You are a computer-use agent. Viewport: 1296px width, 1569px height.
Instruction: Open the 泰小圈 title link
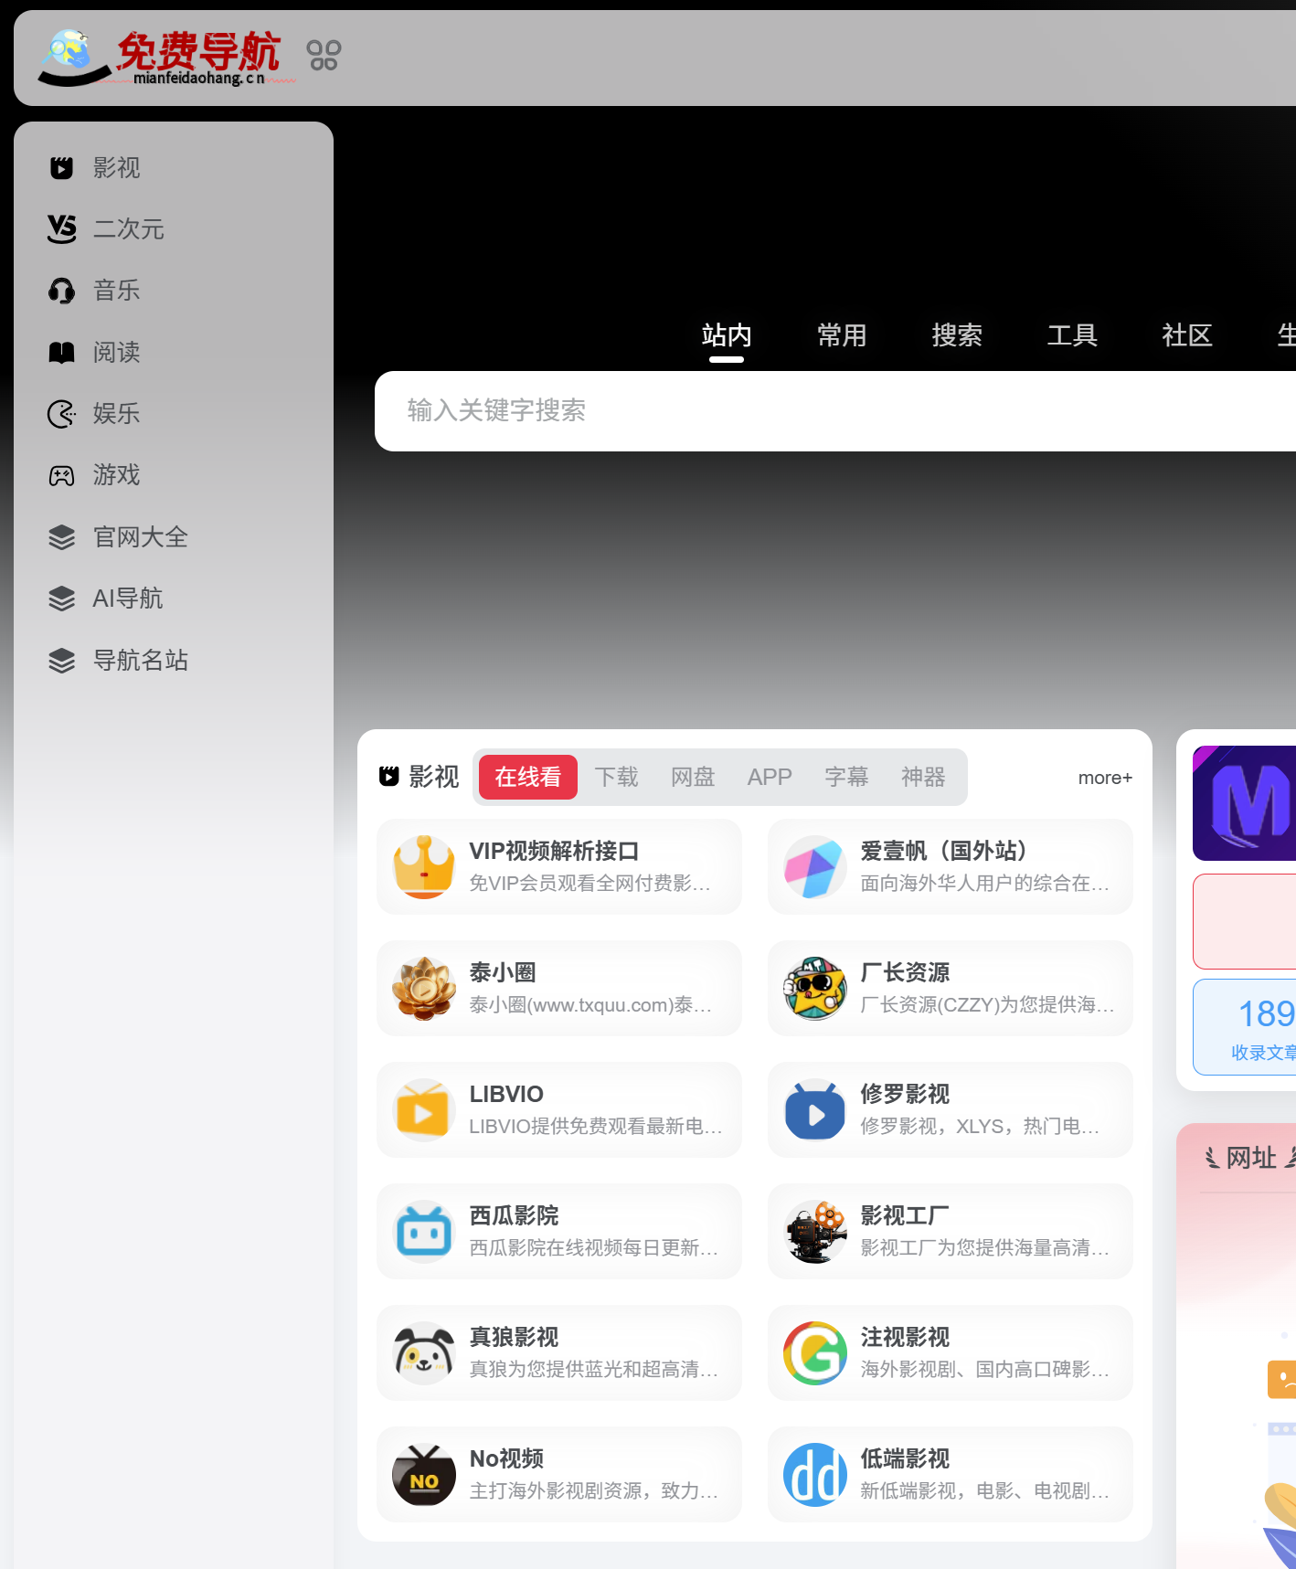pyautogui.click(x=503, y=972)
